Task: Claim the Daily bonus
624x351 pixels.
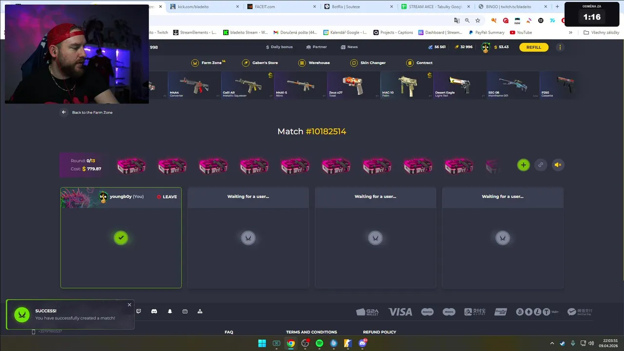Action: [279, 47]
